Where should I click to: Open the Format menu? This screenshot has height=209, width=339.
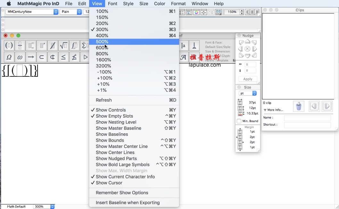click(x=178, y=4)
